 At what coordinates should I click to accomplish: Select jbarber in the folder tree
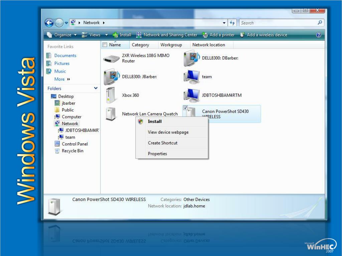(68, 103)
